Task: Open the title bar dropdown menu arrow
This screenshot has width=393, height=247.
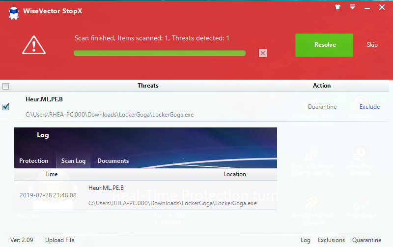Action: pos(352,7)
